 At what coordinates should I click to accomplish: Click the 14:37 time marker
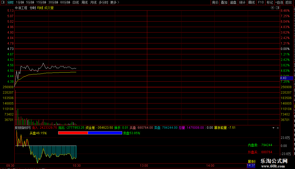(251, 165)
